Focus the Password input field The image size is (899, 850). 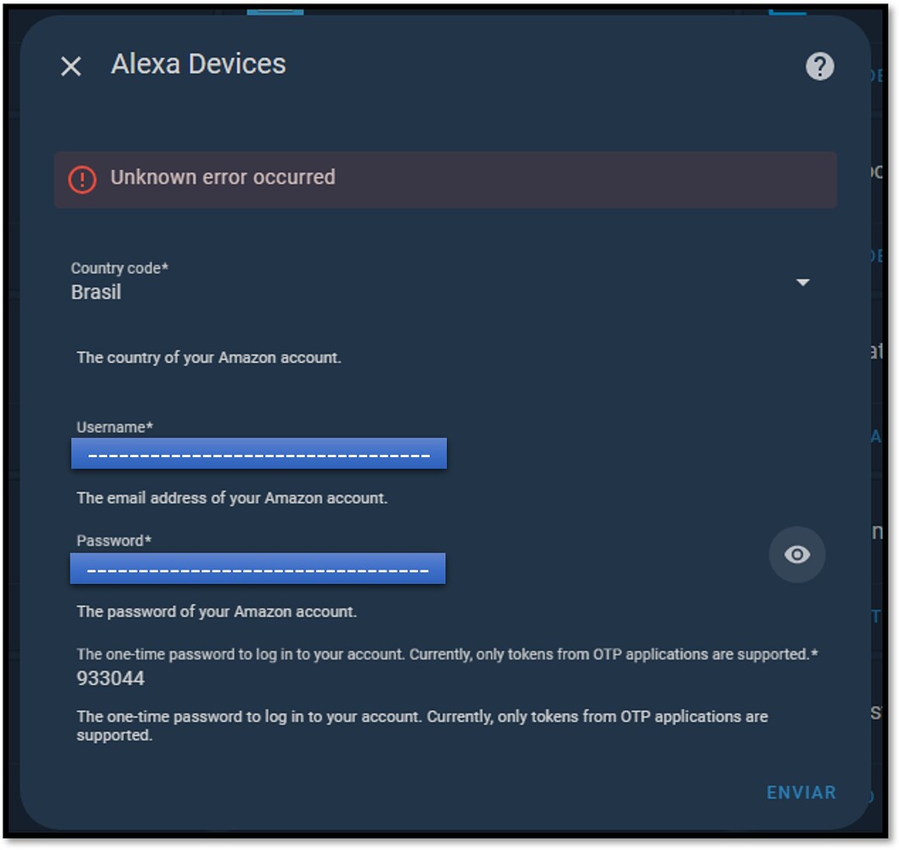(x=257, y=568)
